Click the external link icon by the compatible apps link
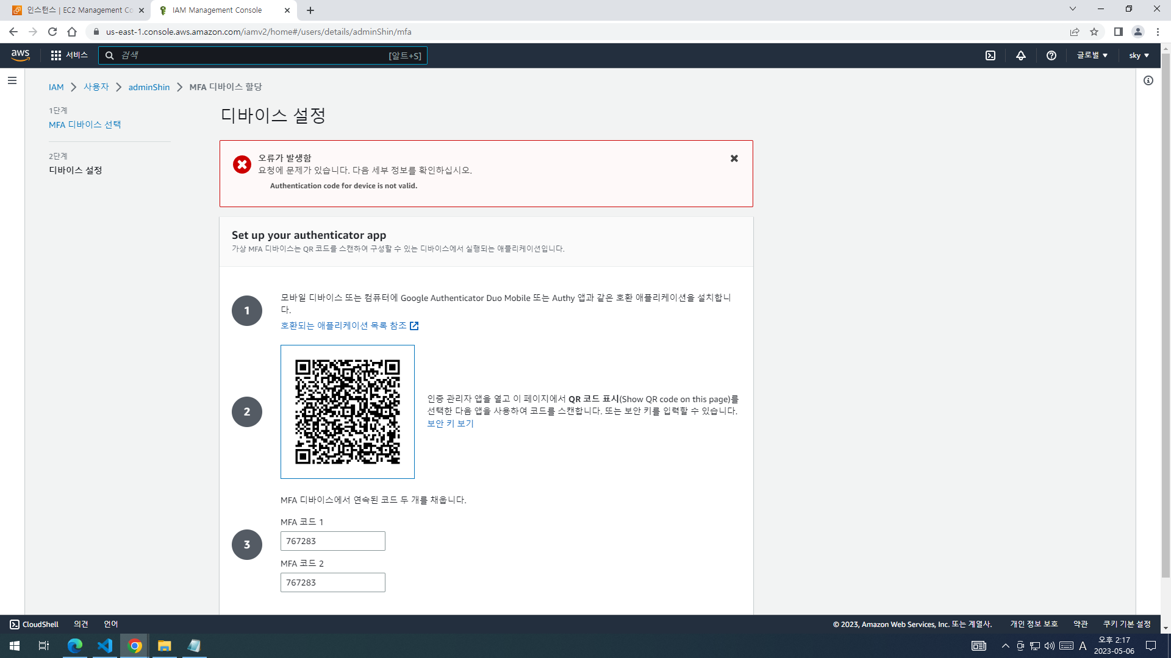The image size is (1171, 658). click(414, 326)
